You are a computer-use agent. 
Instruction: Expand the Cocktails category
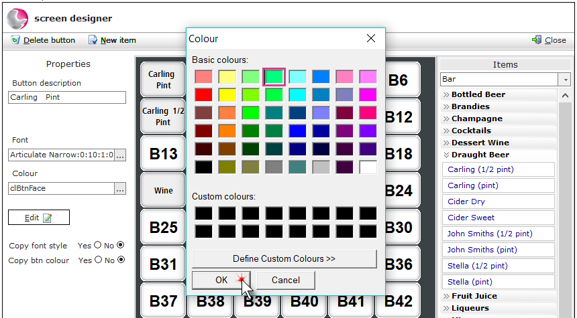(x=499, y=131)
